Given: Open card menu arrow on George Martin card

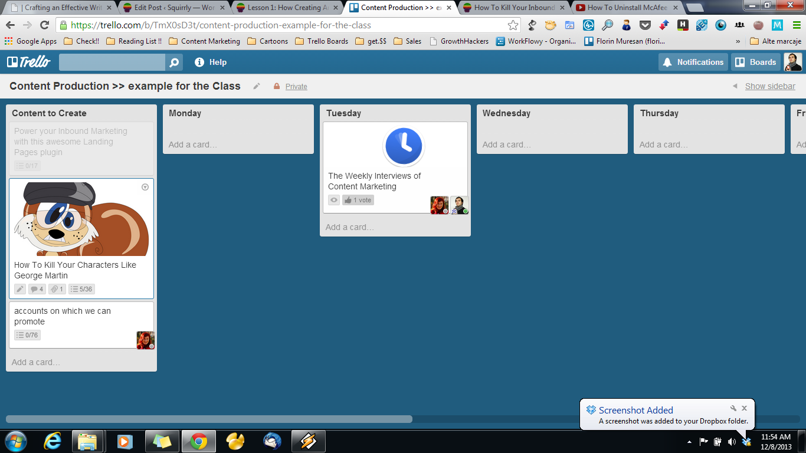Looking at the screenshot, I should (x=145, y=187).
